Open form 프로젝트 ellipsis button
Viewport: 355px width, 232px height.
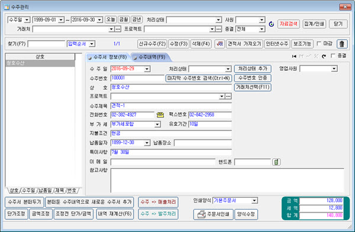(228, 96)
